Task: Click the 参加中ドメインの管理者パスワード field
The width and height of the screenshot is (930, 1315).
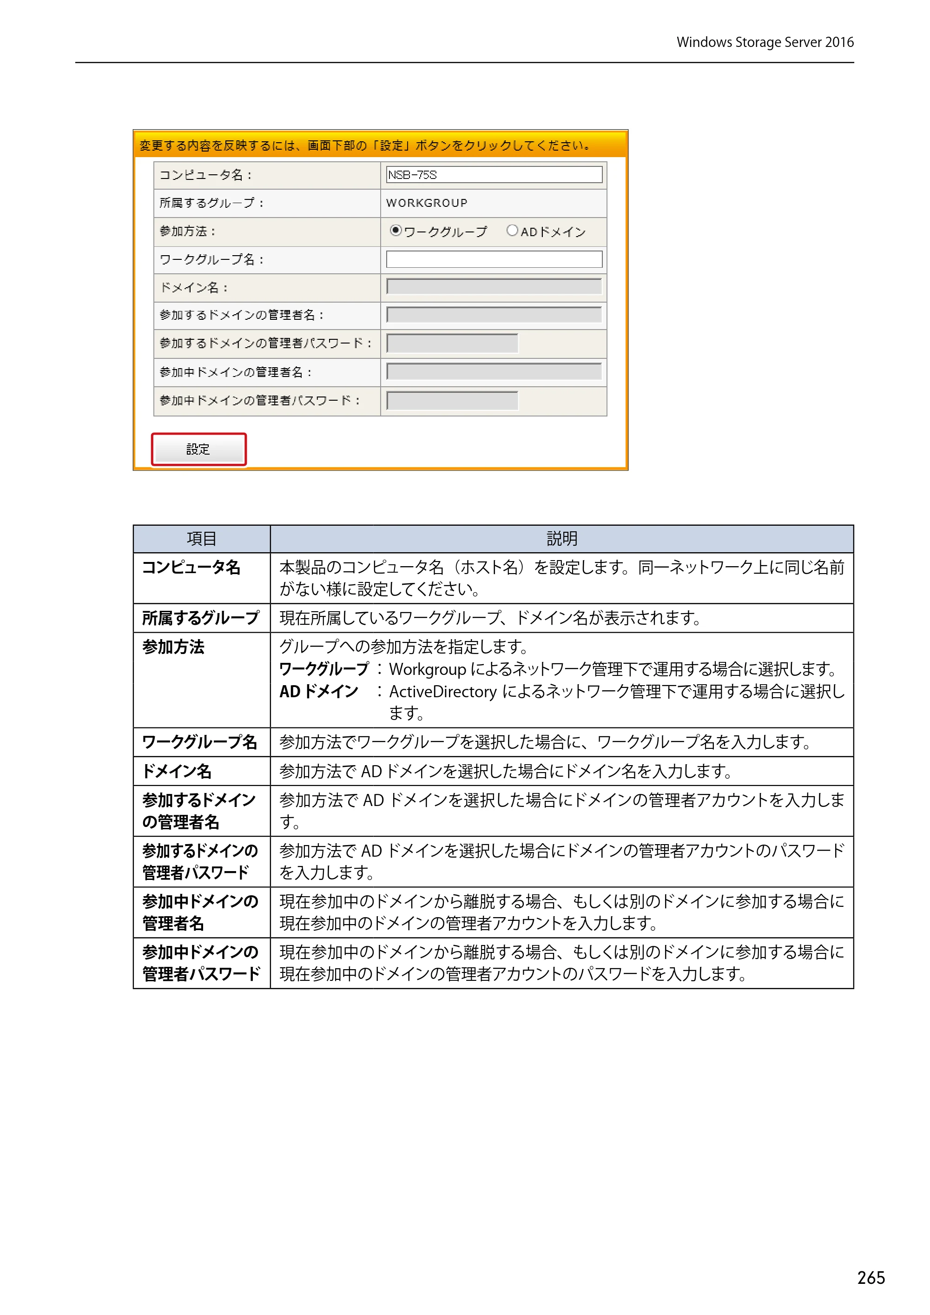Action: tap(452, 400)
